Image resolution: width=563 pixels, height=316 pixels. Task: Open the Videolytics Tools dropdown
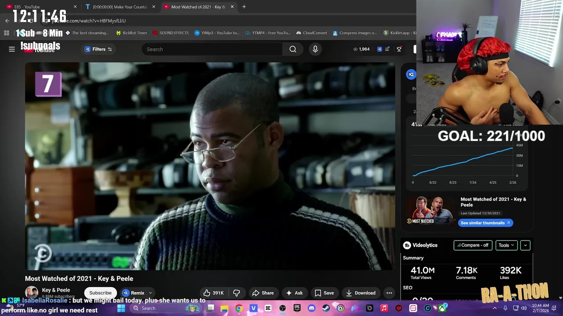coord(506,245)
